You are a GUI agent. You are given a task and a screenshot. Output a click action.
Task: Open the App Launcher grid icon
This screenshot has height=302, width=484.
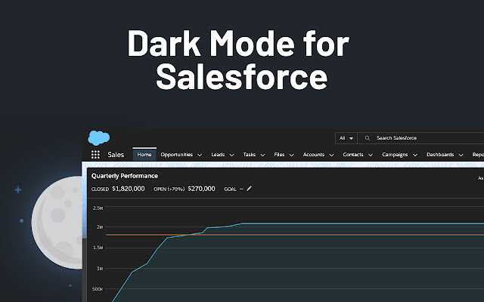pyautogui.click(x=95, y=155)
